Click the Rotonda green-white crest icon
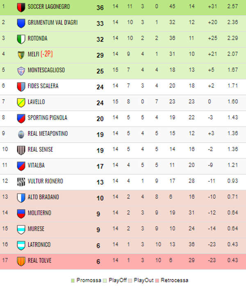The height and width of the screenshot is (288, 246). pos(21,39)
